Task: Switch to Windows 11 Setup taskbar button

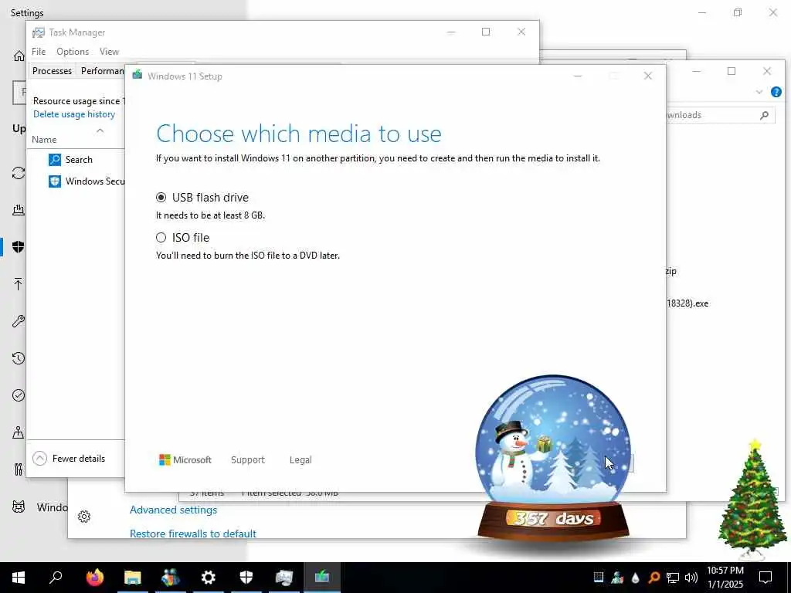Action: pyautogui.click(x=322, y=578)
